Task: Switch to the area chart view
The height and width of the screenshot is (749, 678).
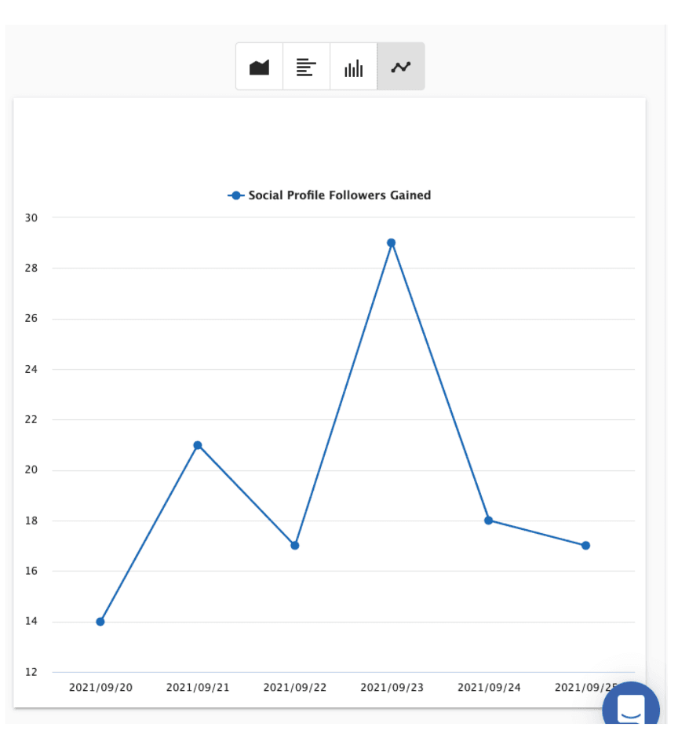Action: (x=260, y=68)
